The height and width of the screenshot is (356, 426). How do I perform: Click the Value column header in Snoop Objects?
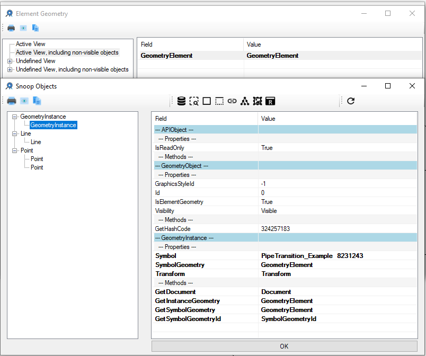[337, 119]
